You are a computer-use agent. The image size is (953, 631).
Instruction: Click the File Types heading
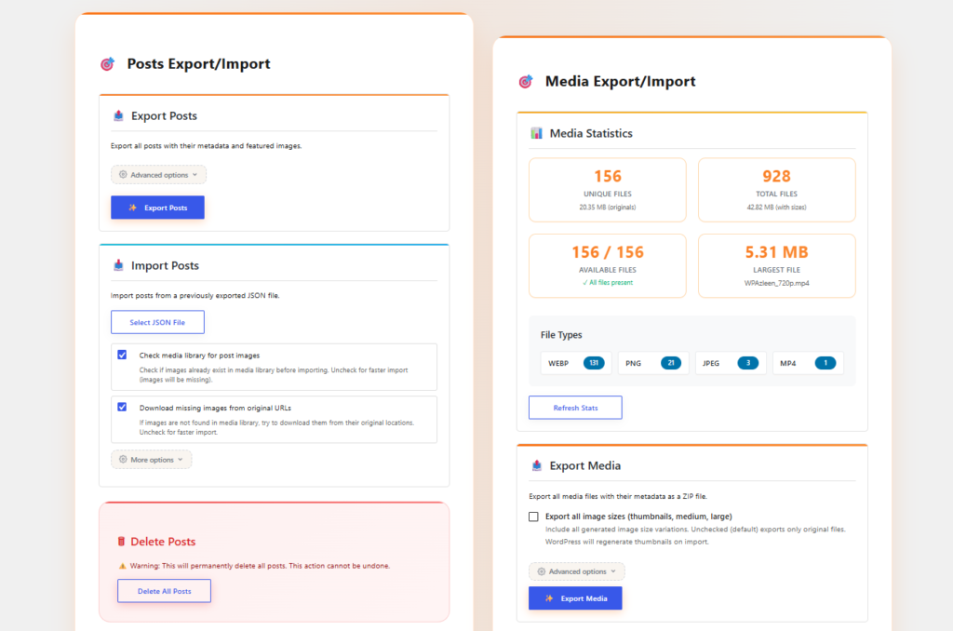(x=561, y=335)
